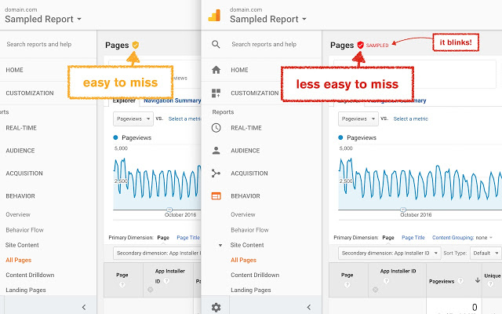
Task: Click the orange Behavior icon
Action: (216, 195)
